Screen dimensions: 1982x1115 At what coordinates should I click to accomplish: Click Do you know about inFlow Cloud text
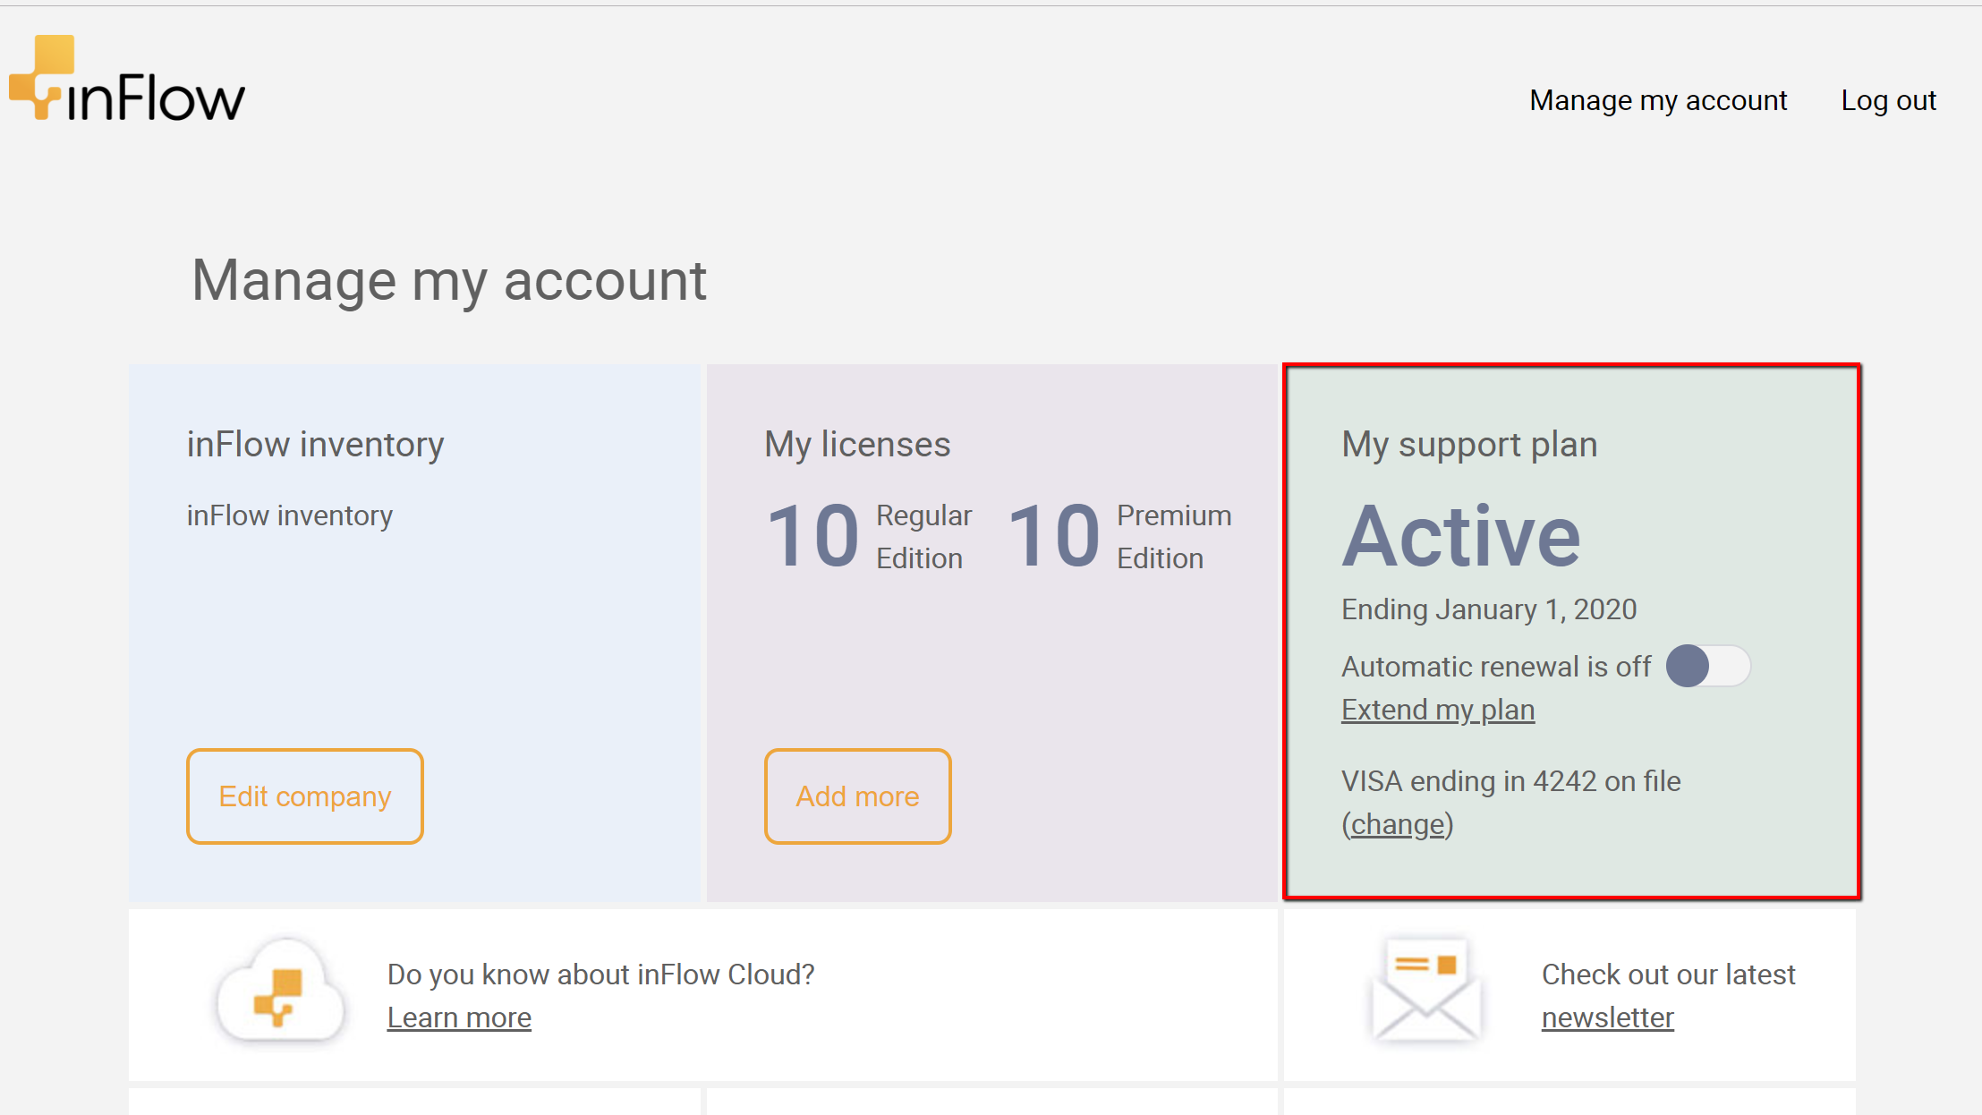coord(600,975)
